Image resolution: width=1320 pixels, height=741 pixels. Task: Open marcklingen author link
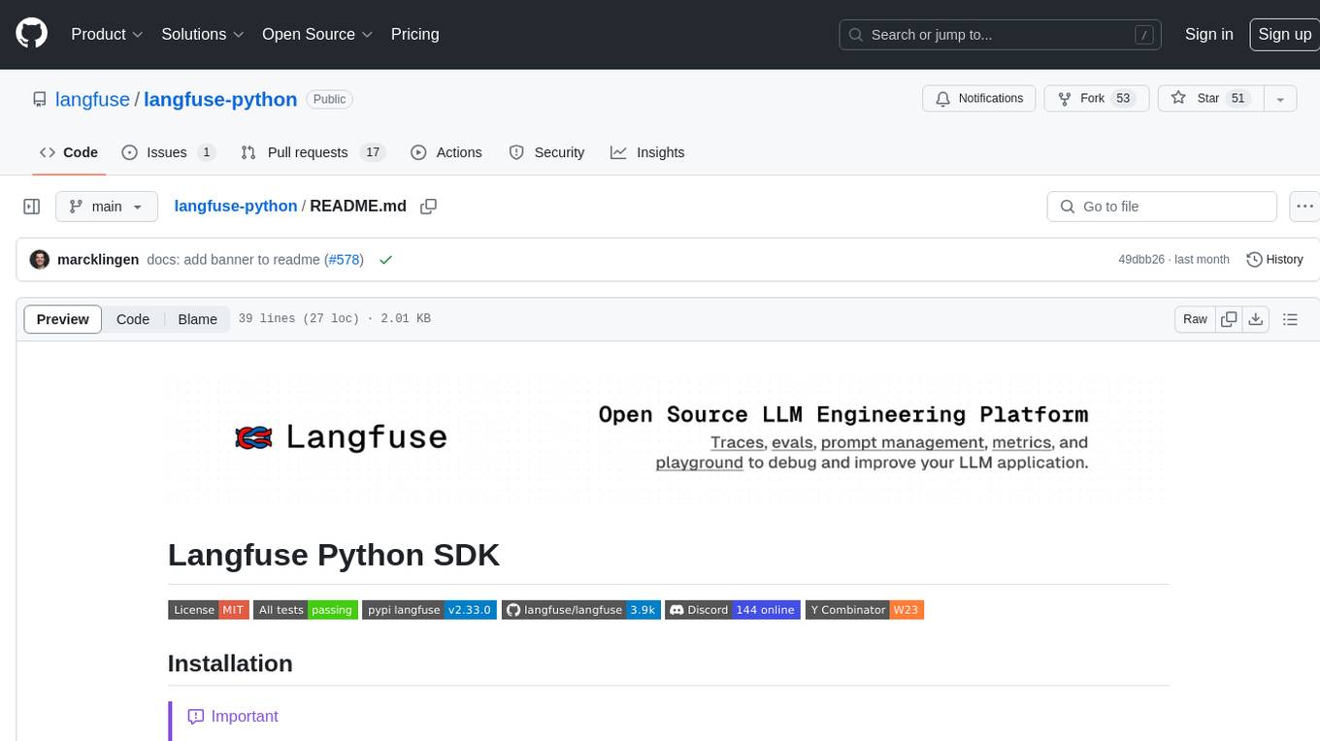pos(98,260)
